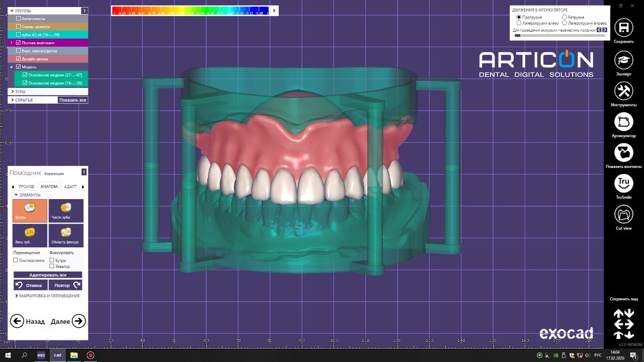The height and width of the screenshot is (362, 644).
Task: Switch to the exo taskbar app
Action: click(41, 355)
